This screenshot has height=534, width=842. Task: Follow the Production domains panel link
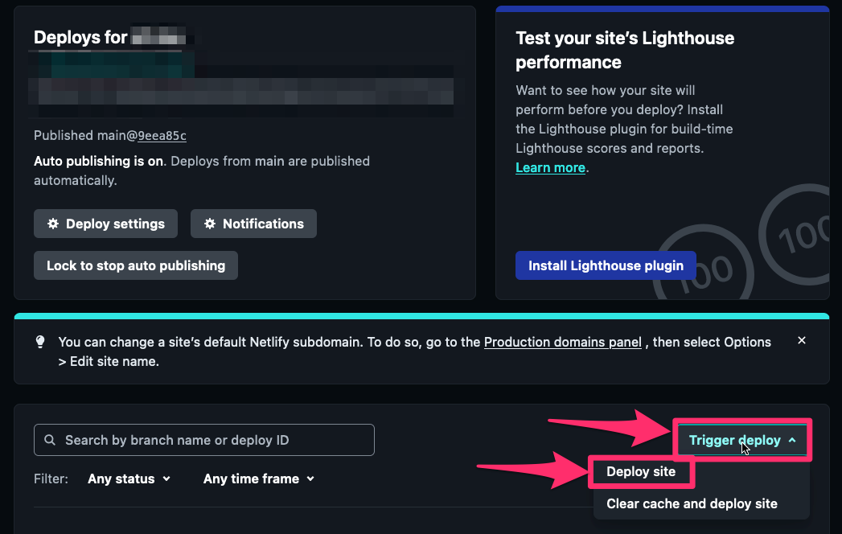tap(562, 342)
